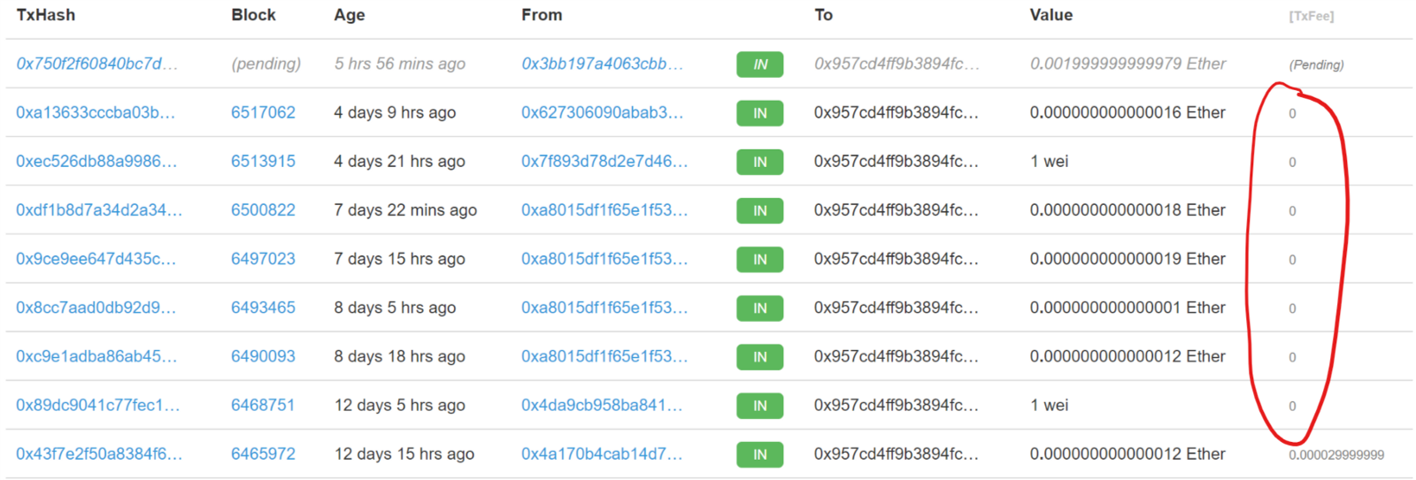
Task: Open sender address 0x627306090abab3
Action: [602, 112]
